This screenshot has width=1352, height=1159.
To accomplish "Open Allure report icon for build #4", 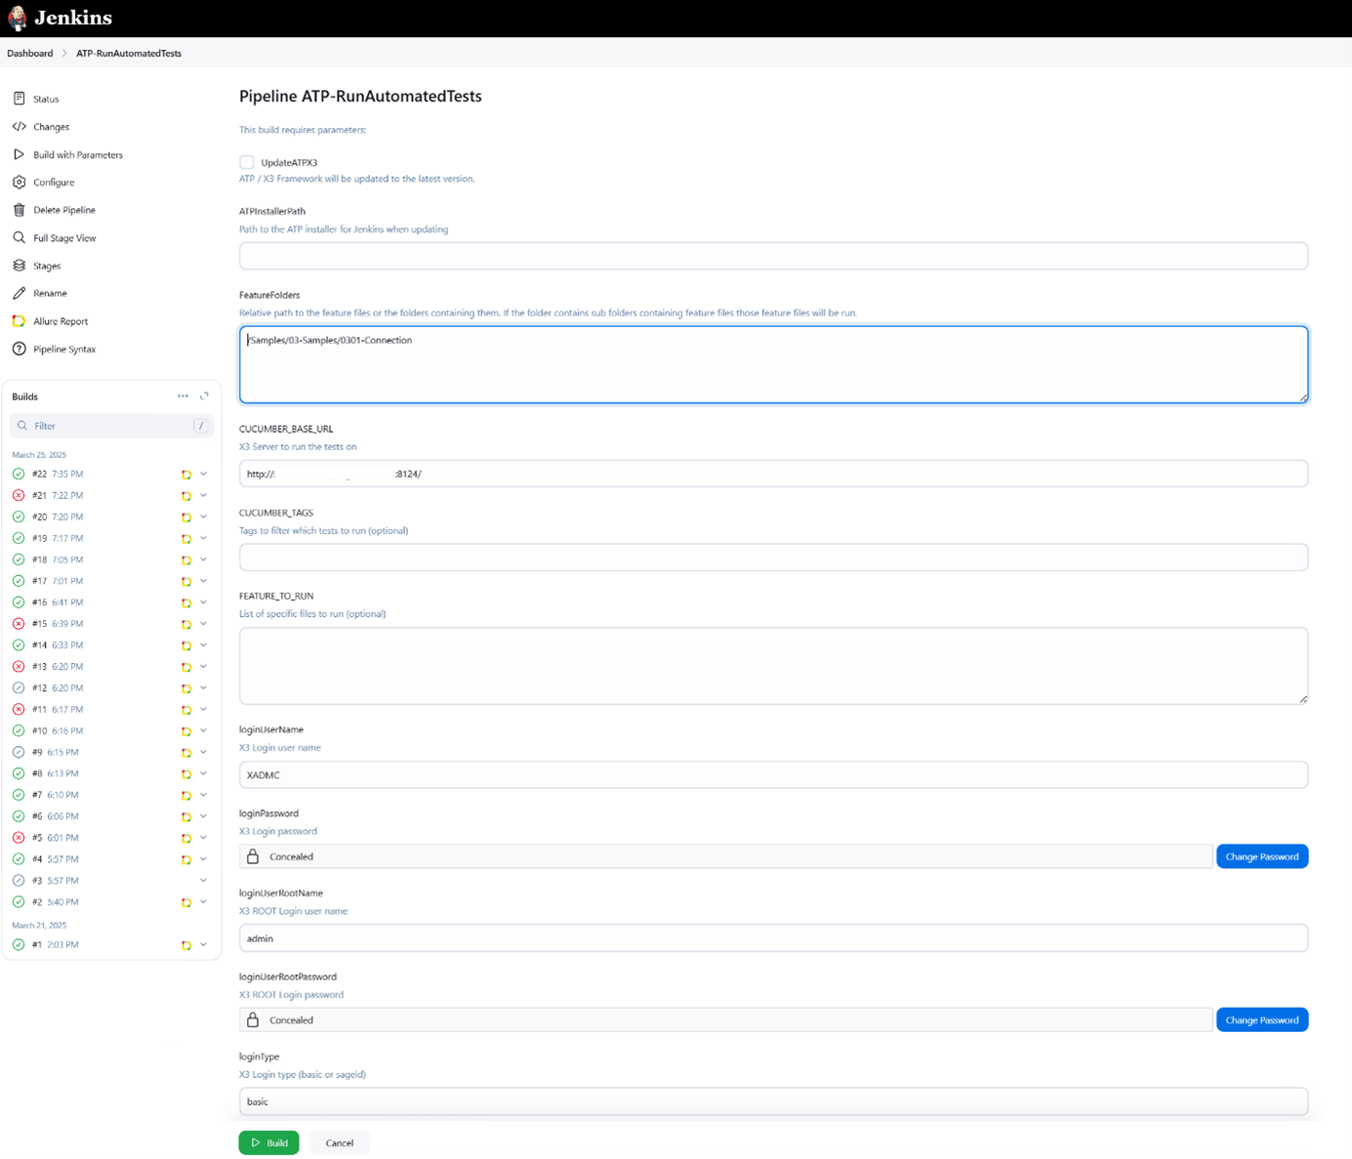I will (x=186, y=859).
